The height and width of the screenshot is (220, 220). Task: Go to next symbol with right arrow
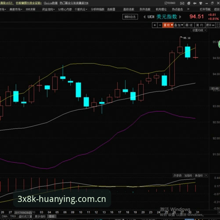(x=180, y=17)
